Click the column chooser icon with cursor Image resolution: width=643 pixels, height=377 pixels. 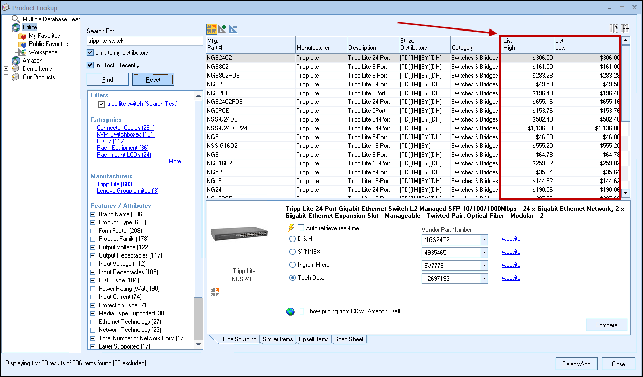click(615, 28)
